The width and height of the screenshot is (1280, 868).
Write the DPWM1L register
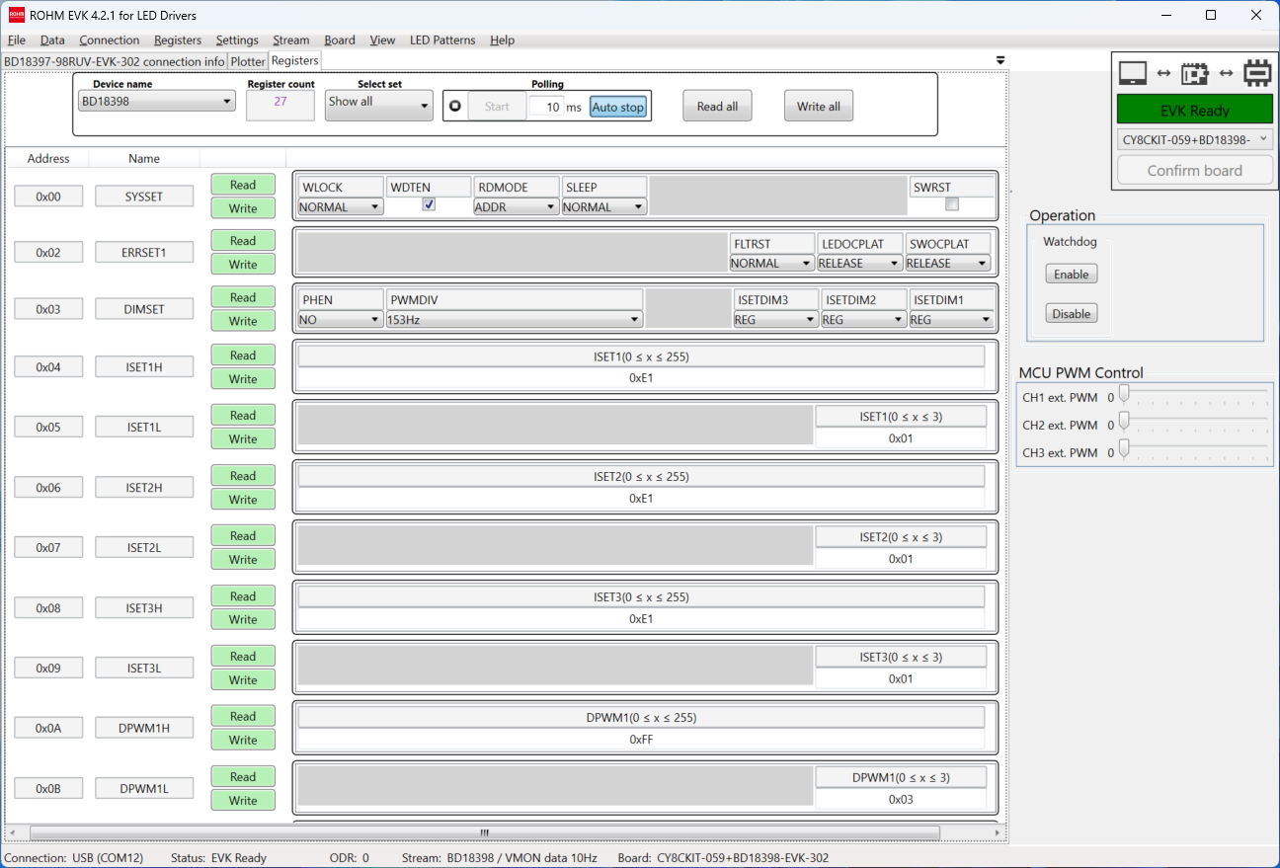tap(243, 801)
